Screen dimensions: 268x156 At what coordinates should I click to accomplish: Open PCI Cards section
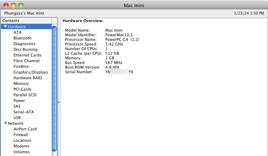pyautogui.click(x=22, y=89)
